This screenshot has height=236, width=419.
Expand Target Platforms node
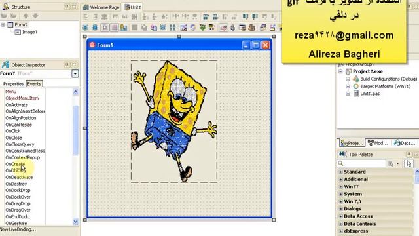(348, 87)
